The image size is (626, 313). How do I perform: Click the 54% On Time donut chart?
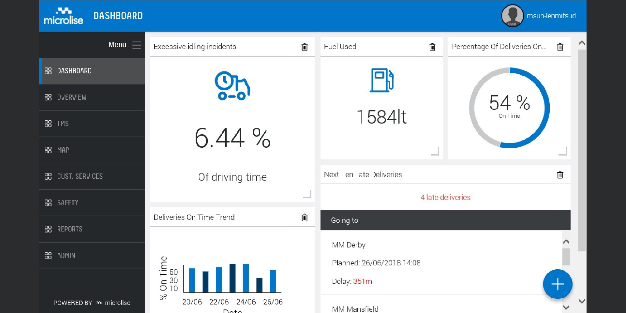tap(509, 108)
